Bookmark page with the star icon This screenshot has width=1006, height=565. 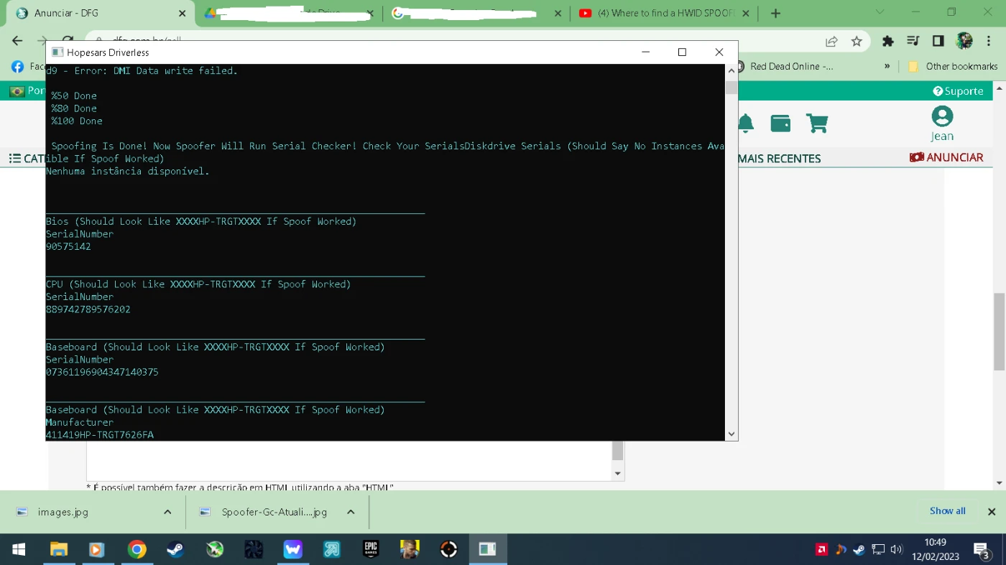tap(857, 42)
